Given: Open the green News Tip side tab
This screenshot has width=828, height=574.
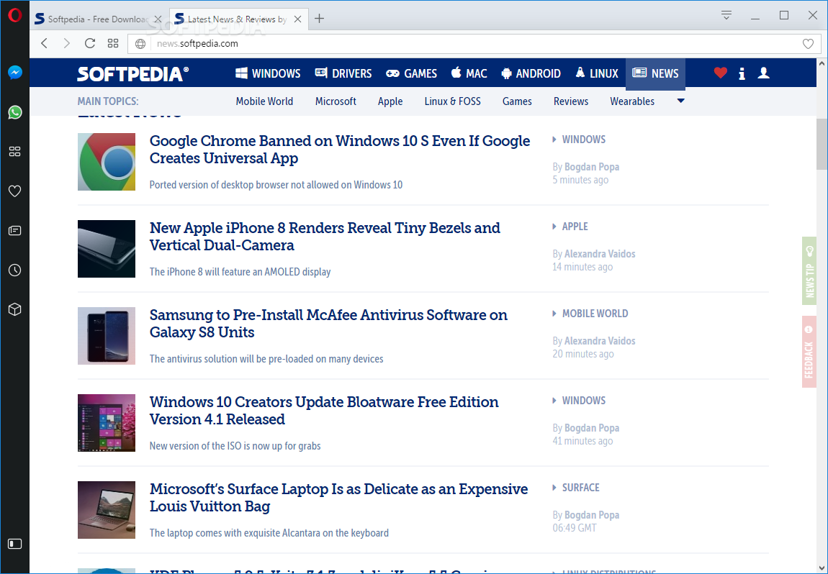Looking at the screenshot, I should (809, 270).
